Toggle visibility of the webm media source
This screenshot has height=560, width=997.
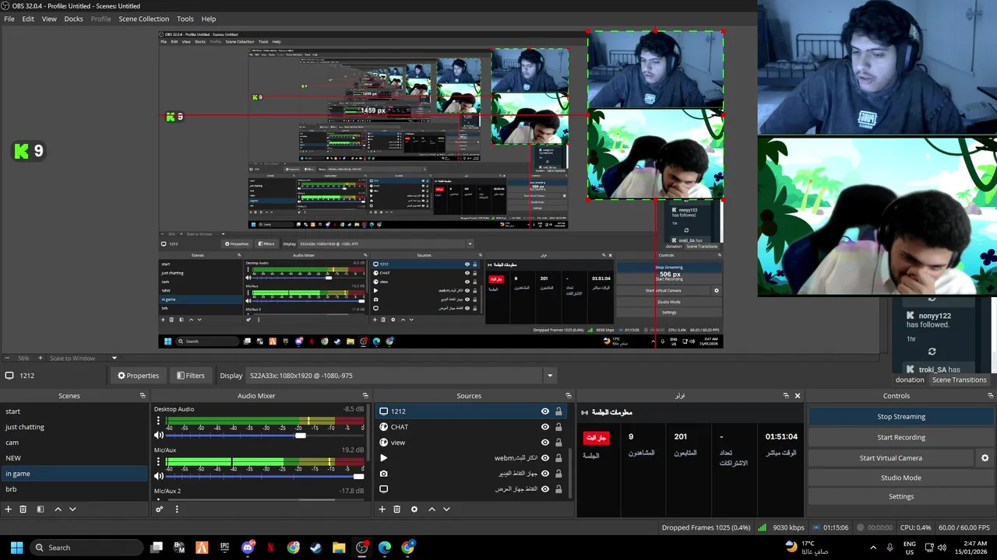[545, 458]
